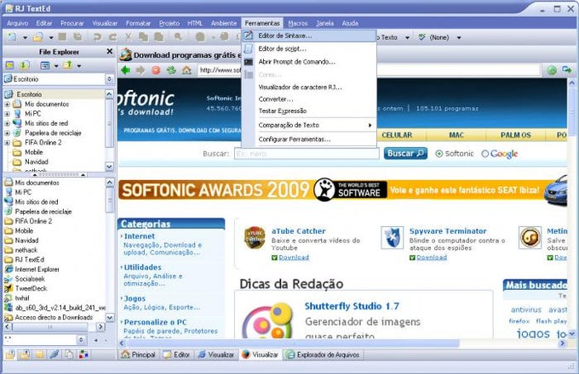579x374 pixels.
Task: Click the Buscar search input field
Action: [x=307, y=154]
